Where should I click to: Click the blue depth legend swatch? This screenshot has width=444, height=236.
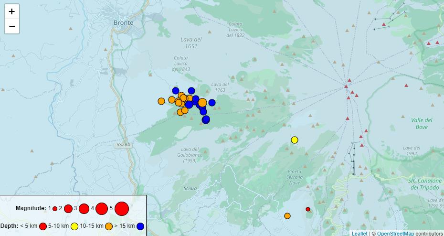point(140,226)
